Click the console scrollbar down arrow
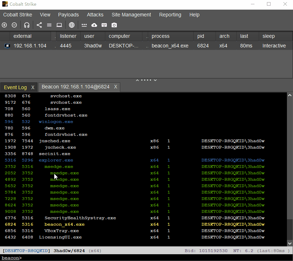 [290, 244]
